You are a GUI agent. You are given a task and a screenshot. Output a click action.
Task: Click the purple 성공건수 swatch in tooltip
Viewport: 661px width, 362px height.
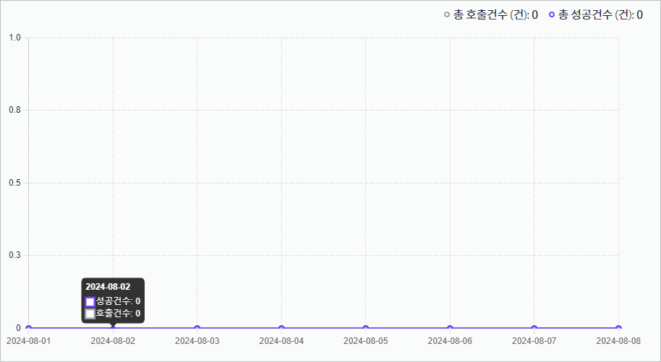[x=90, y=302]
